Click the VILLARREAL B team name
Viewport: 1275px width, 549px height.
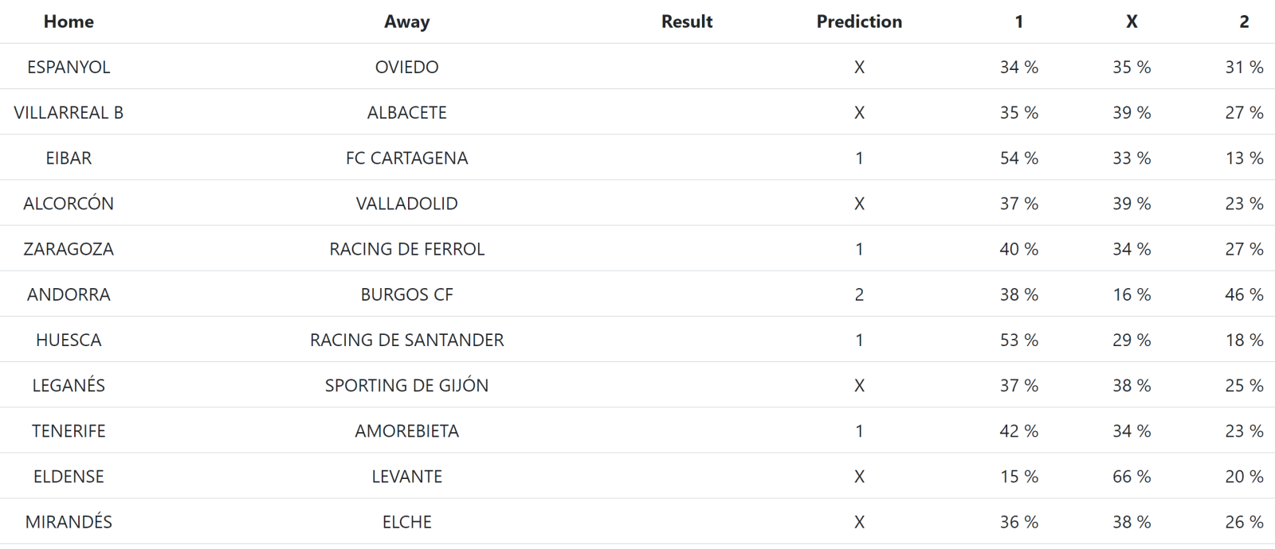(69, 112)
